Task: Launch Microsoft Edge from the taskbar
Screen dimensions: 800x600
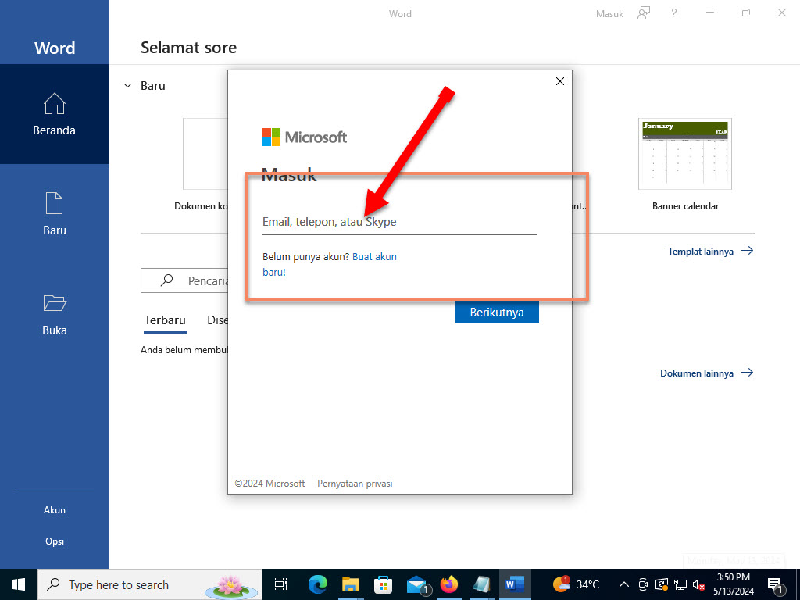Action: tap(316, 584)
